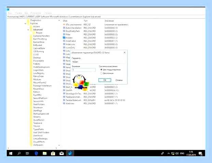Click the icon of the Hidden value
Image resolution: width=212 pixels, height=163 pixels.
[x=64, y=38]
